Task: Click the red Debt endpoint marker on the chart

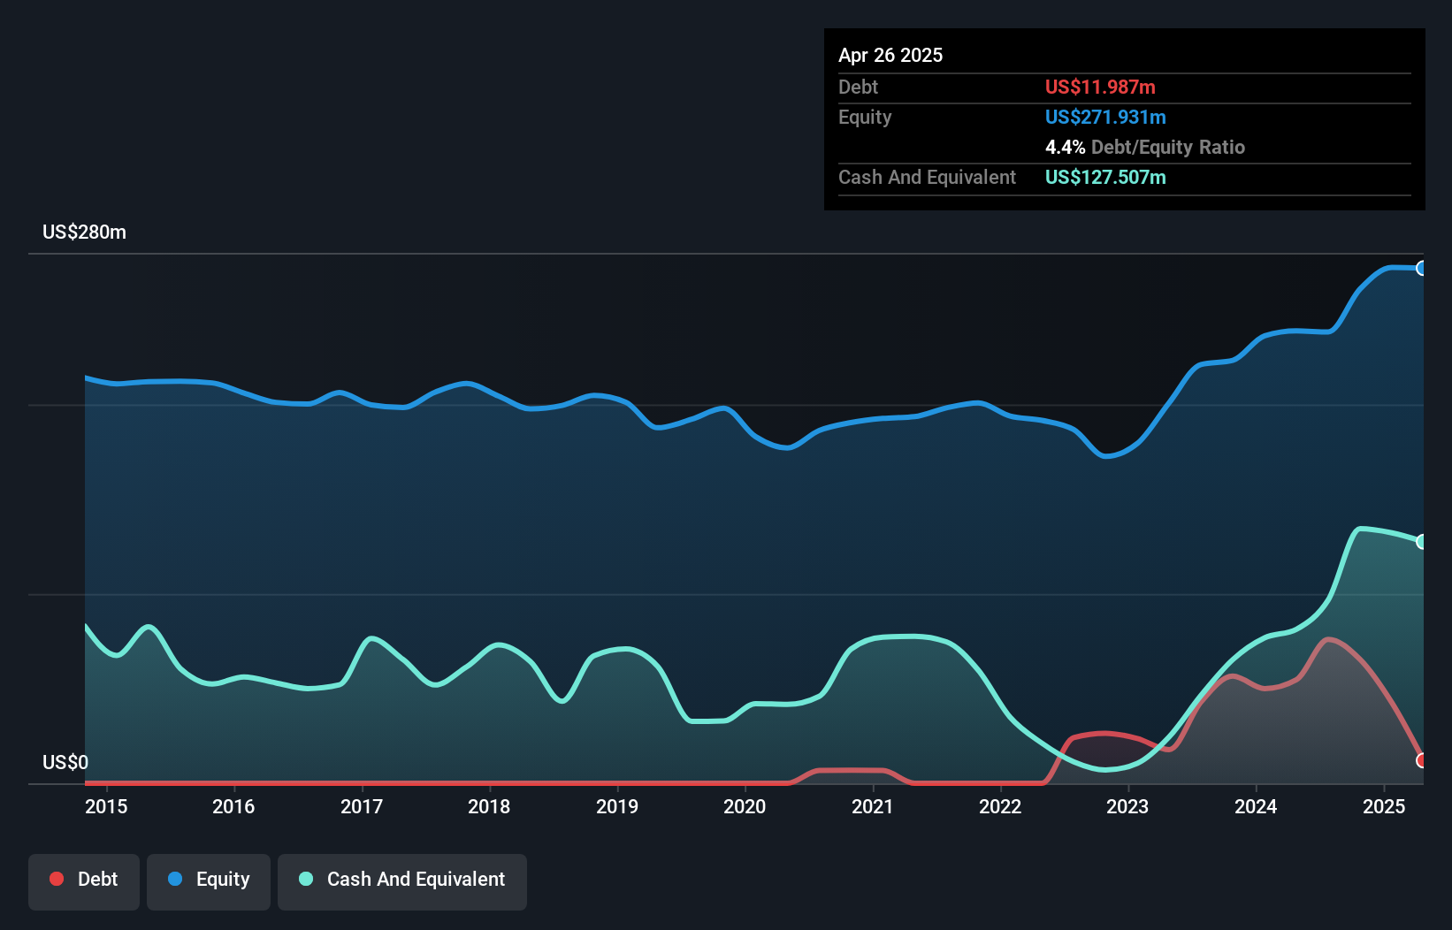Action: point(1421,760)
